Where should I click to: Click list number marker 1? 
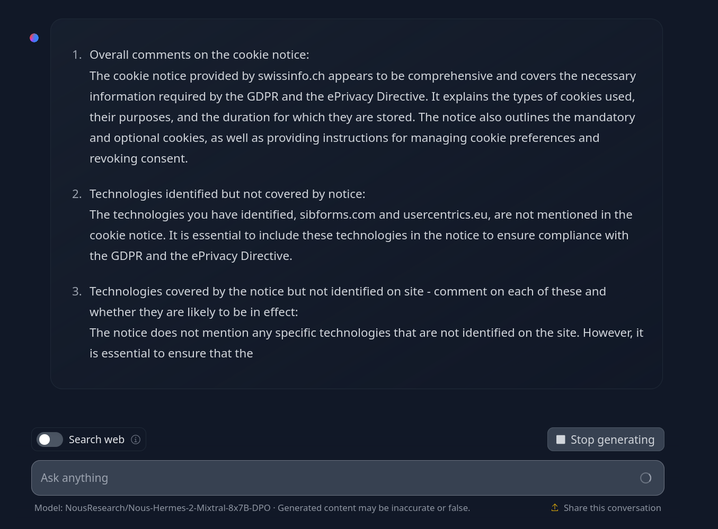coord(77,55)
